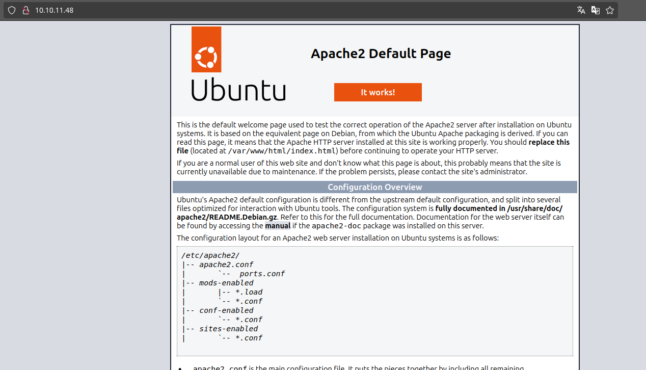The width and height of the screenshot is (646, 370).
Task: Click "*.conf" under conf-enabled
Action: 249,320
